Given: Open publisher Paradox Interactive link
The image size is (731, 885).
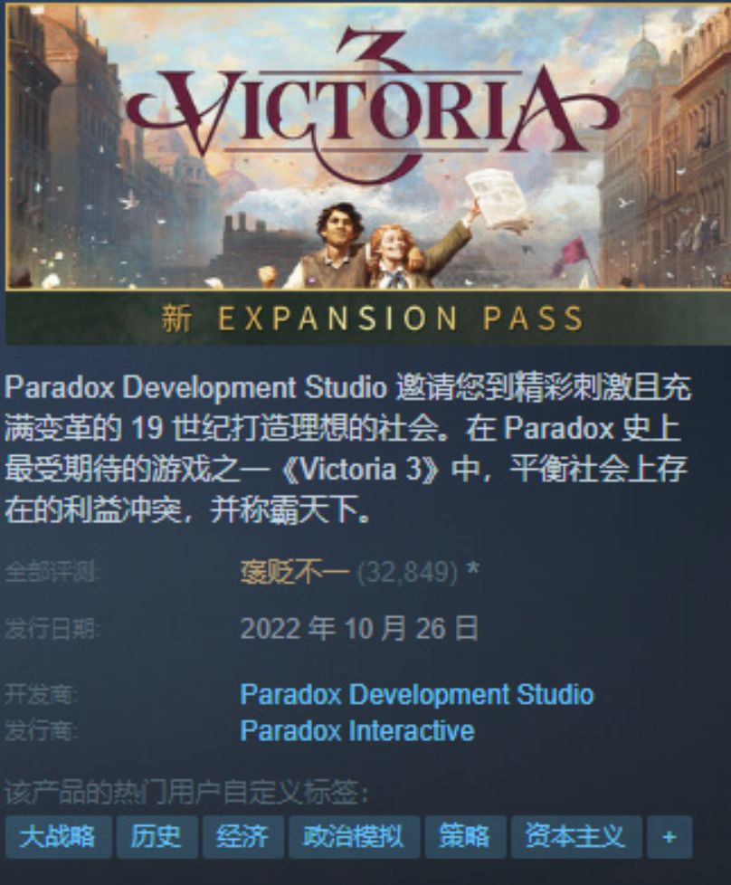Looking at the screenshot, I should (356, 731).
